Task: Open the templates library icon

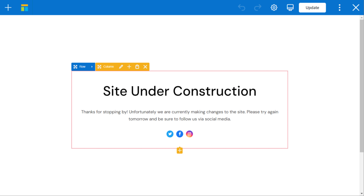Action: pos(25,8)
